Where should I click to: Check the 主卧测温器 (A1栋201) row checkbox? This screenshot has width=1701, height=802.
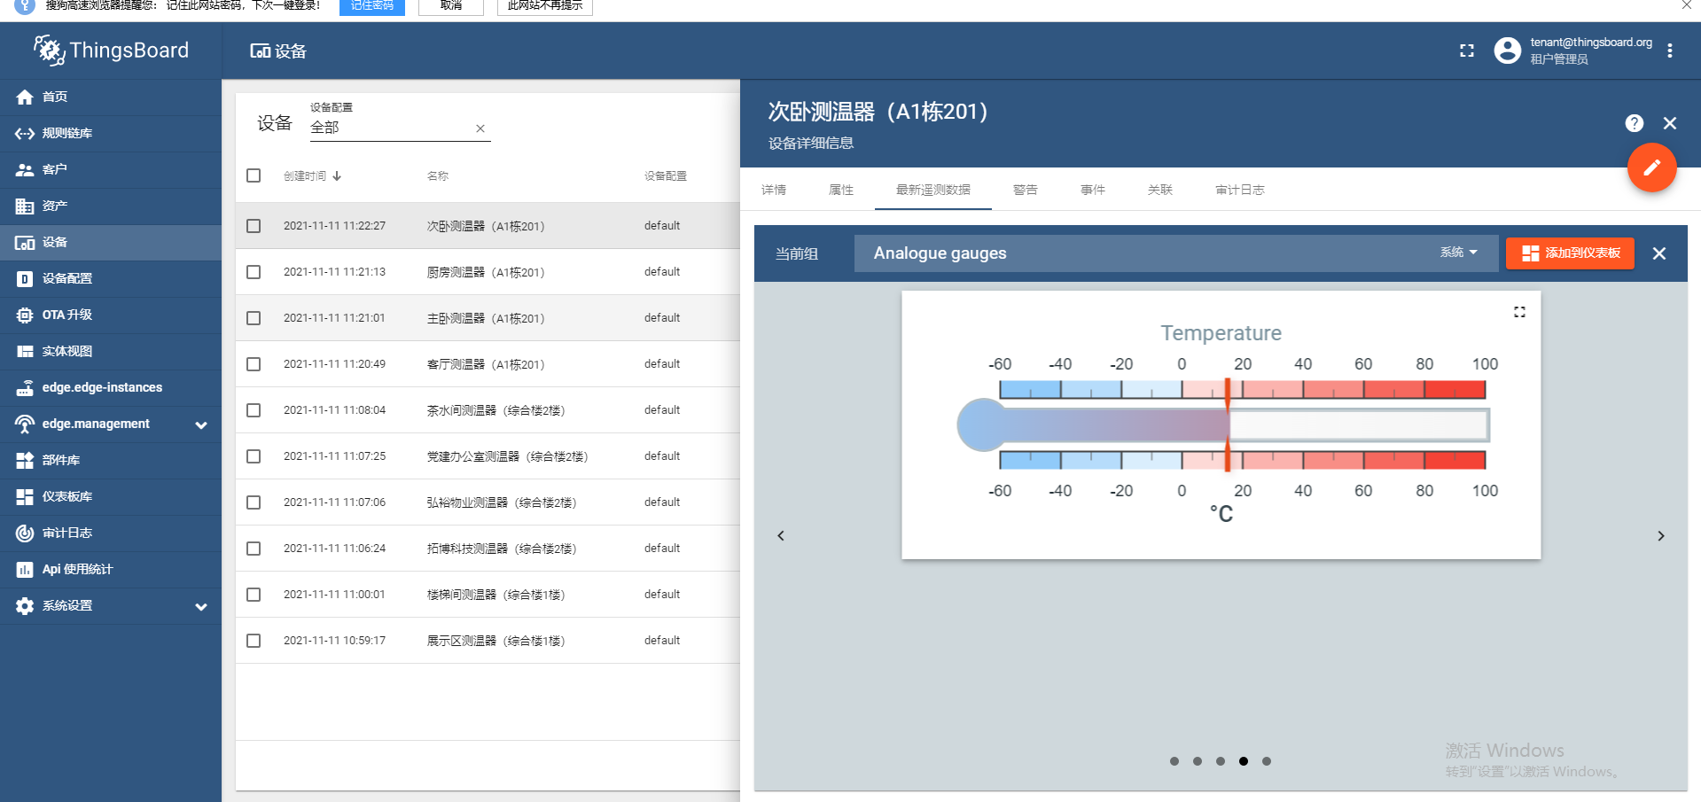click(254, 318)
